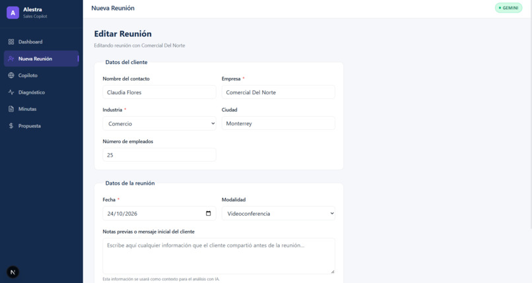
Task: Open Propuesta in the sidebar
Action: 42,126
